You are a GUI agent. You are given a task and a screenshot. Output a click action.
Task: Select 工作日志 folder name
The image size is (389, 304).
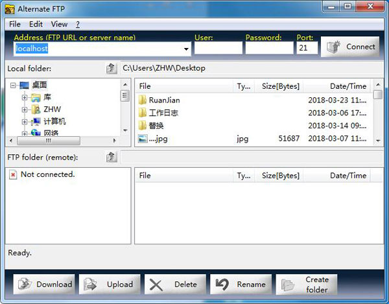coord(163,113)
